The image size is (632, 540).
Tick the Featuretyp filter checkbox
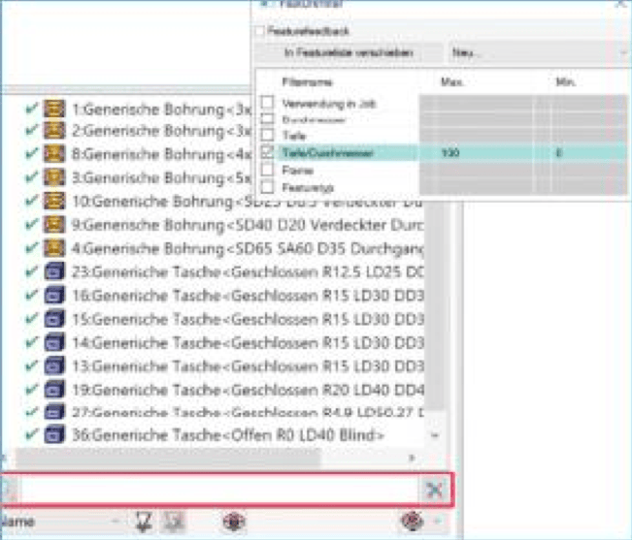[x=267, y=187]
